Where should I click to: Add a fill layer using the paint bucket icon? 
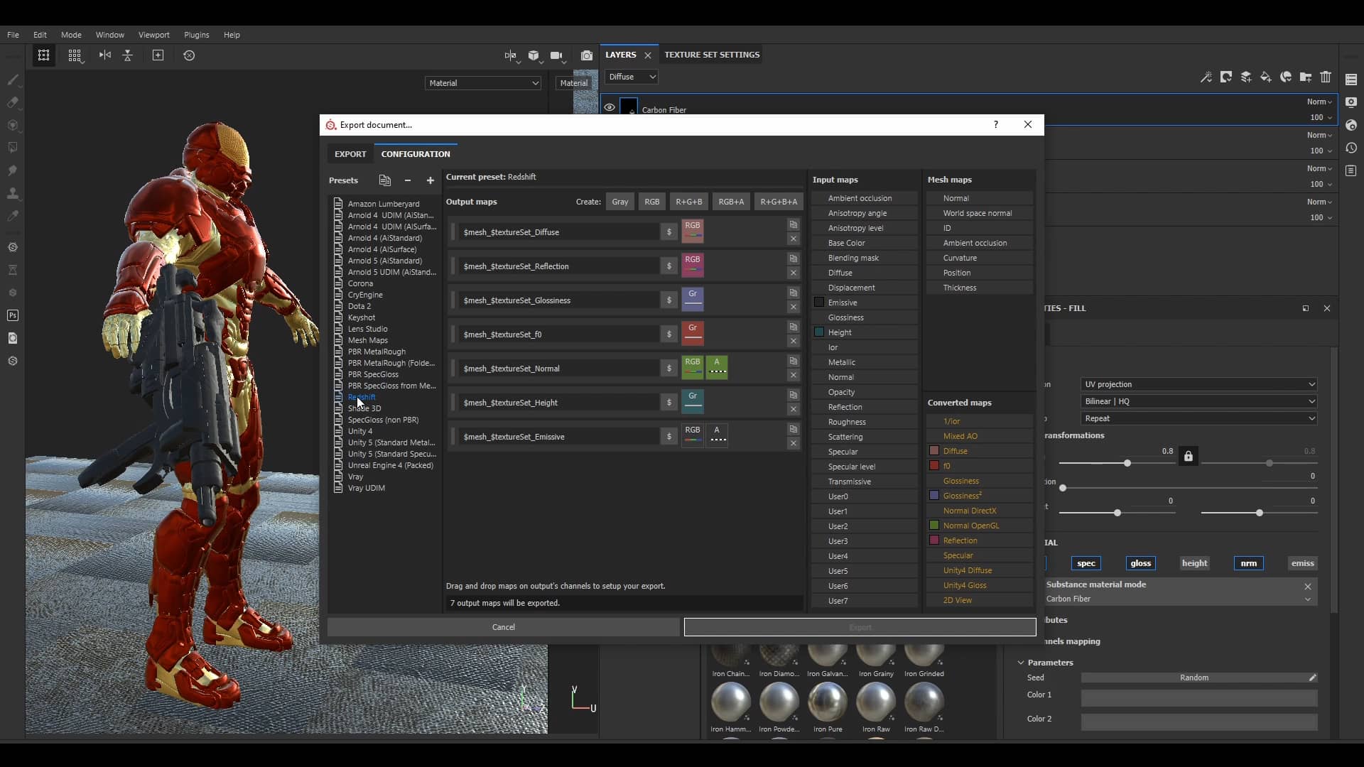click(x=1266, y=77)
